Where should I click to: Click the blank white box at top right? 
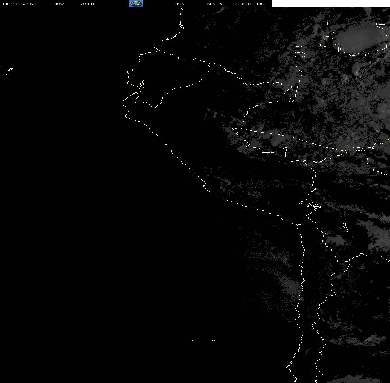point(330,4)
